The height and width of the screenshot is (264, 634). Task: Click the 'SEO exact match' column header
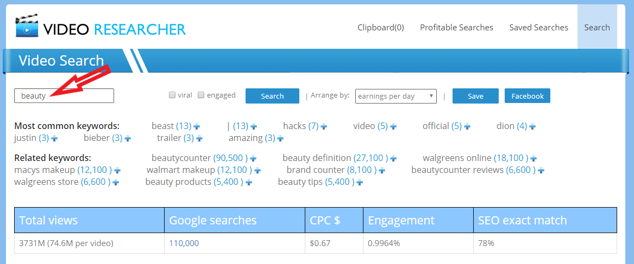[545, 221]
